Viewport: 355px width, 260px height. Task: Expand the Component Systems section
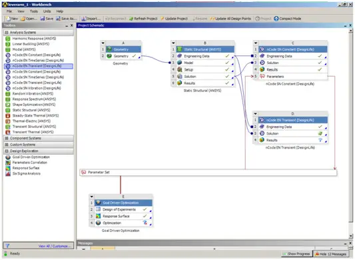(7, 138)
